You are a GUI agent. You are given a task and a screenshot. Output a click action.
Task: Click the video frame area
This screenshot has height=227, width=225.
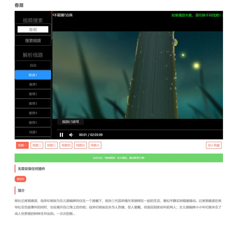(x=138, y=75)
